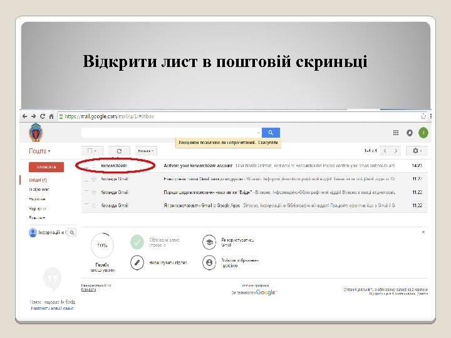The image size is (451, 338).
Task: Click the Google logo in the footer
Action: [266, 292]
